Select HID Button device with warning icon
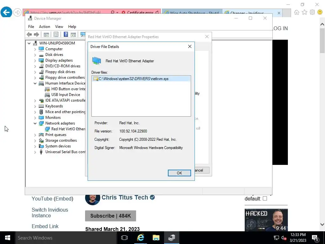 click(47, 89)
